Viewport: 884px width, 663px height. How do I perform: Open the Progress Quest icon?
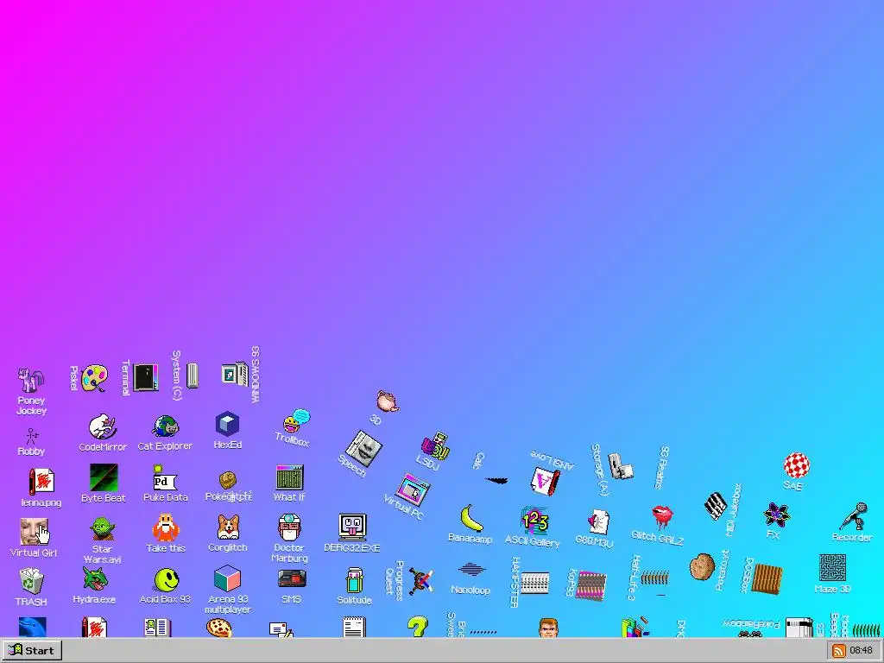[x=421, y=581]
